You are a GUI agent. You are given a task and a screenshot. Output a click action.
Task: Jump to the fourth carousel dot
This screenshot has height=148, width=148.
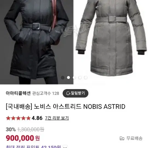click(80, 78)
